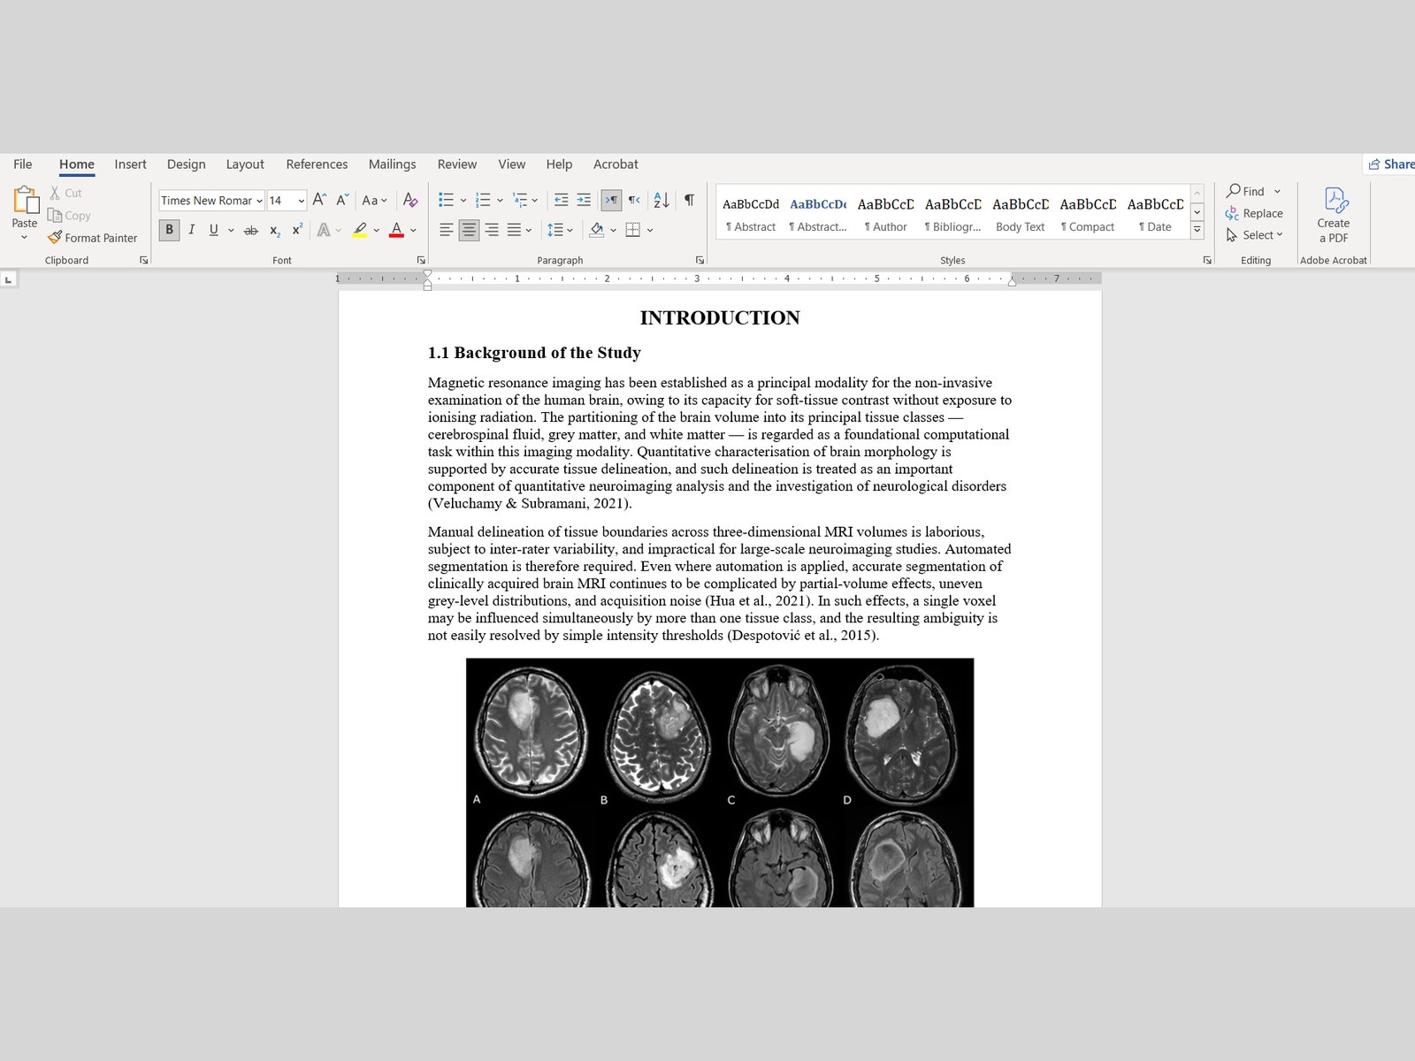Align text to the right
This screenshot has width=1415, height=1061.
tap(492, 230)
